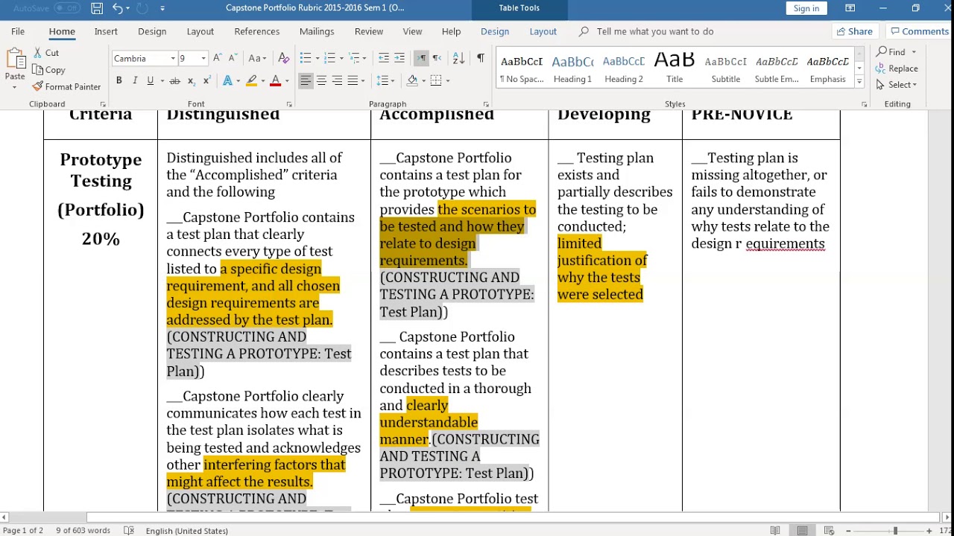954x536 pixels.
Task: Open the File menu
Action: click(x=18, y=31)
